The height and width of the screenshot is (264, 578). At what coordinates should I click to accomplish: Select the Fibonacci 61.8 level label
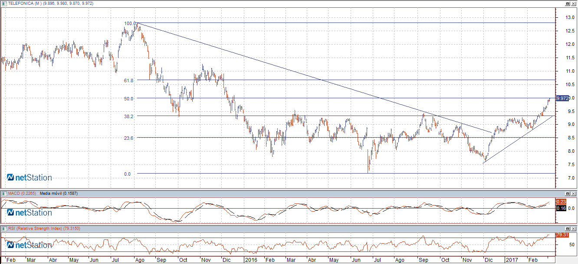[129, 80]
